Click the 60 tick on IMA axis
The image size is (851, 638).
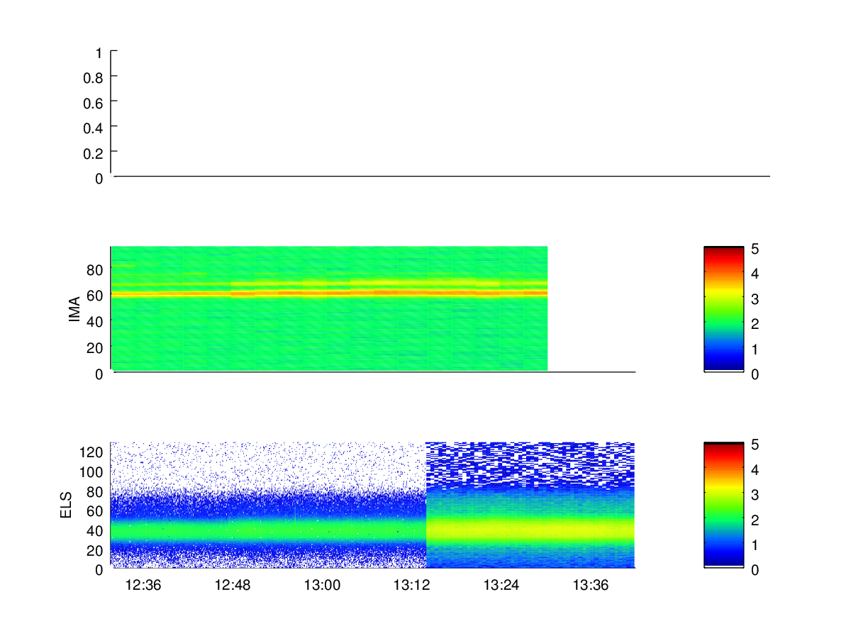point(96,296)
